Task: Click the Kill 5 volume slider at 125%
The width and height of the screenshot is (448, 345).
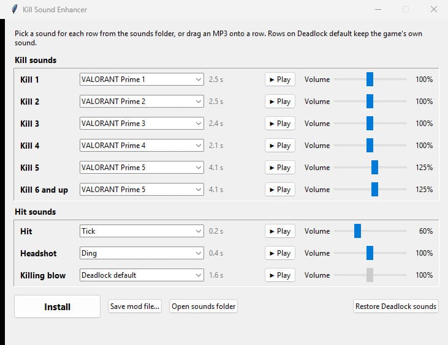Action: click(x=374, y=168)
